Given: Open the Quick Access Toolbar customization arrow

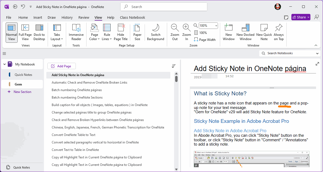Looking at the screenshot, I should [x=31, y=7].
